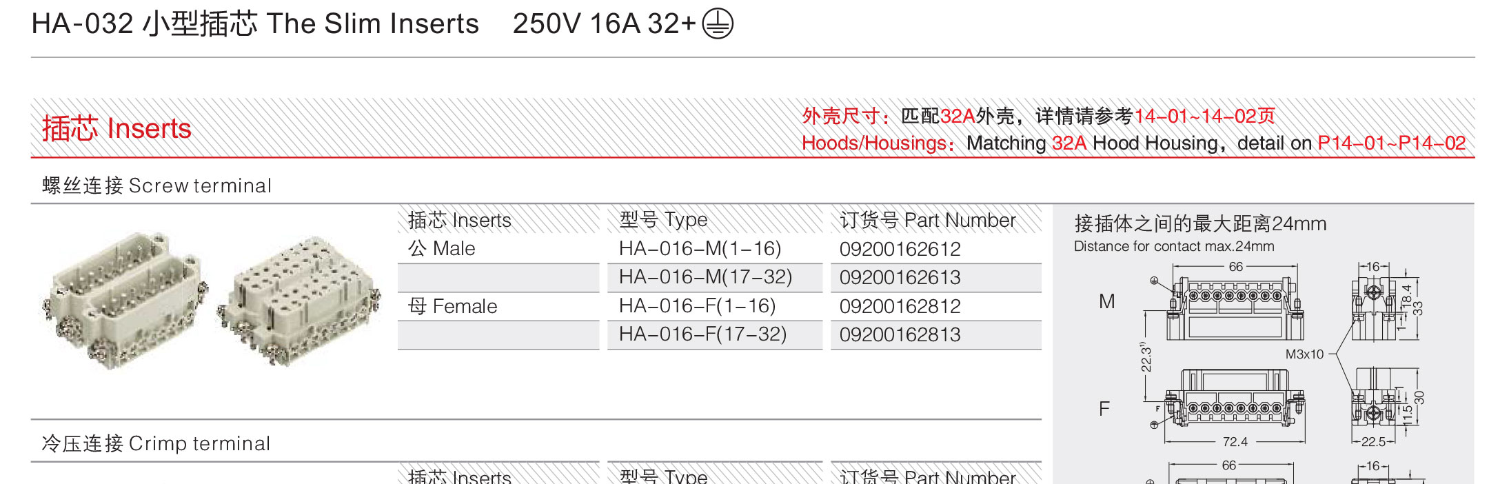
Task: Click type HA-016-F(17-32)
Action: click(x=702, y=334)
